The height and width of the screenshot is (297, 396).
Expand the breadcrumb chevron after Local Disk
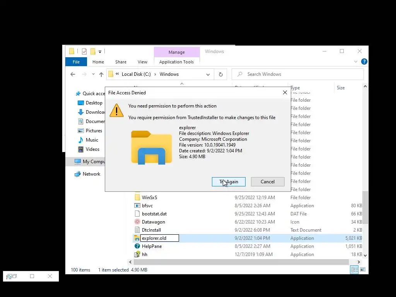pos(155,74)
